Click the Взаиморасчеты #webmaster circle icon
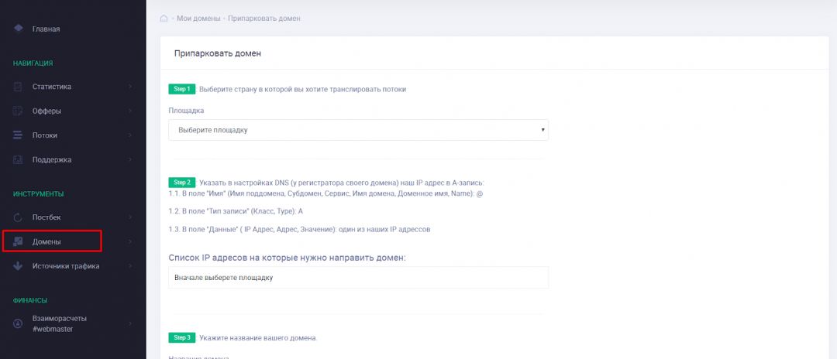Image resolution: width=837 pixels, height=359 pixels. (18, 323)
